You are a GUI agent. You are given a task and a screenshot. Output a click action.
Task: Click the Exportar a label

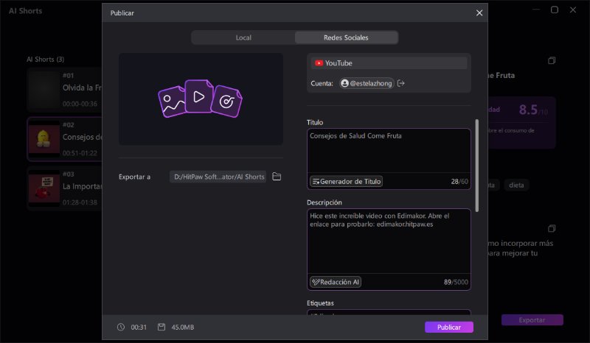pyautogui.click(x=134, y=177)
